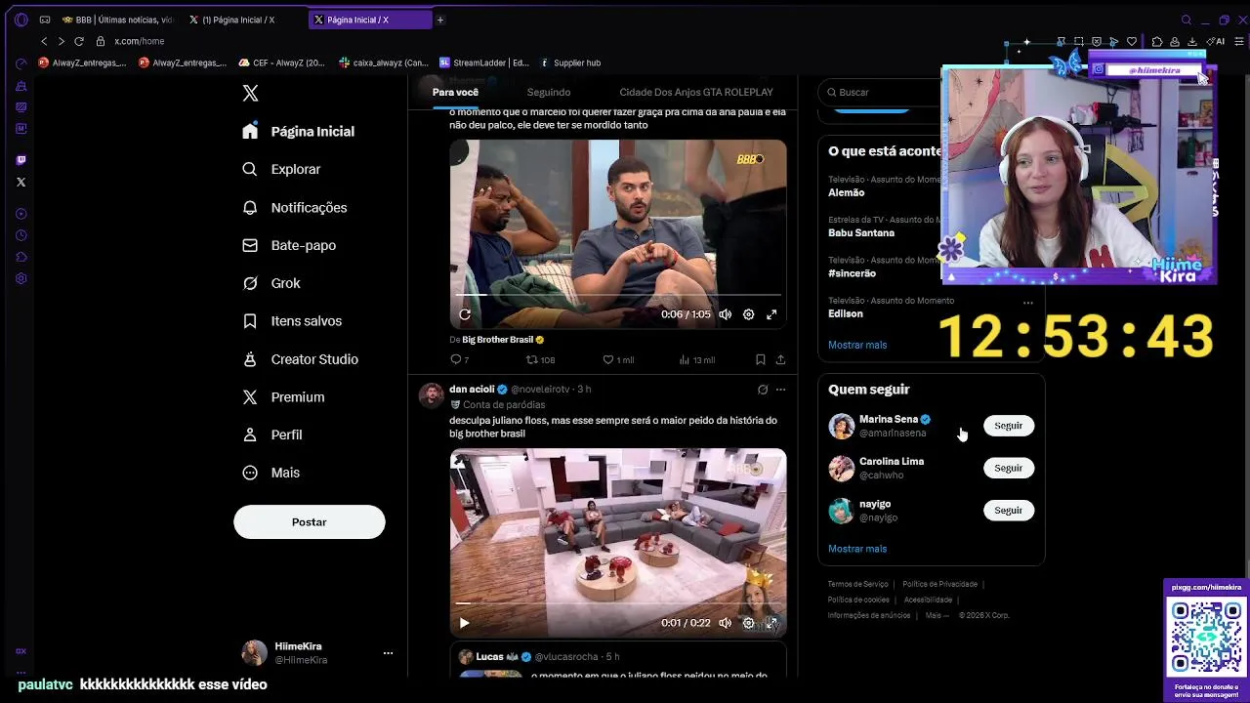
Task: Expand the Mais menu
Action: point(272,473)
